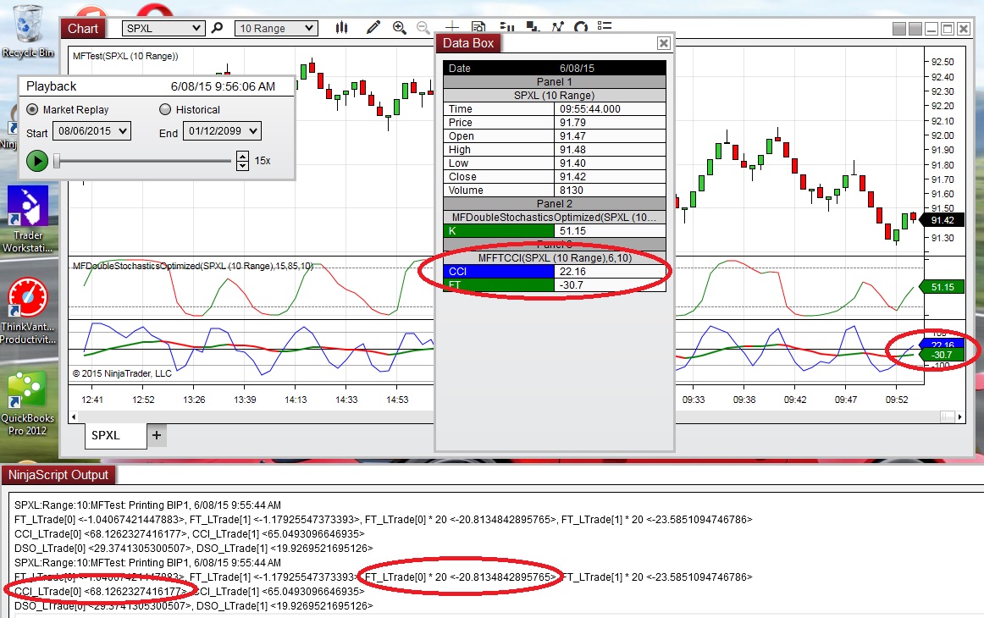Click the Data Box title tab

468,43
